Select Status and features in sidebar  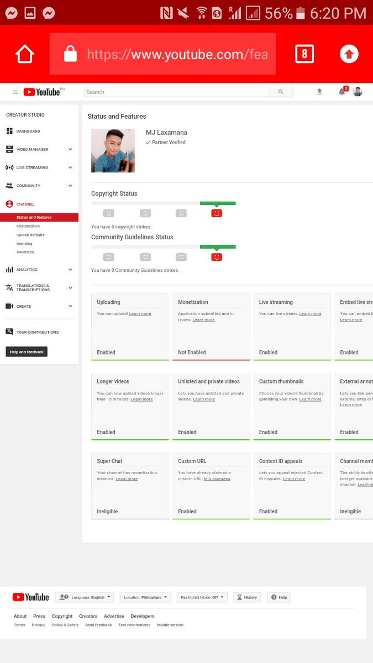pos(39,217)
